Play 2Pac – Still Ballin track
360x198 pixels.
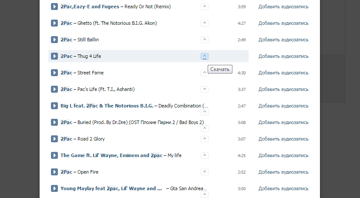[x=54, y=40]
